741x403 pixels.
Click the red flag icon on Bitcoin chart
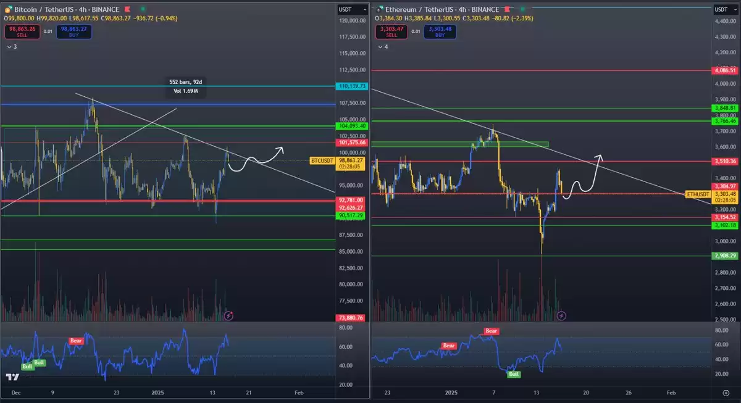point(127,10)
